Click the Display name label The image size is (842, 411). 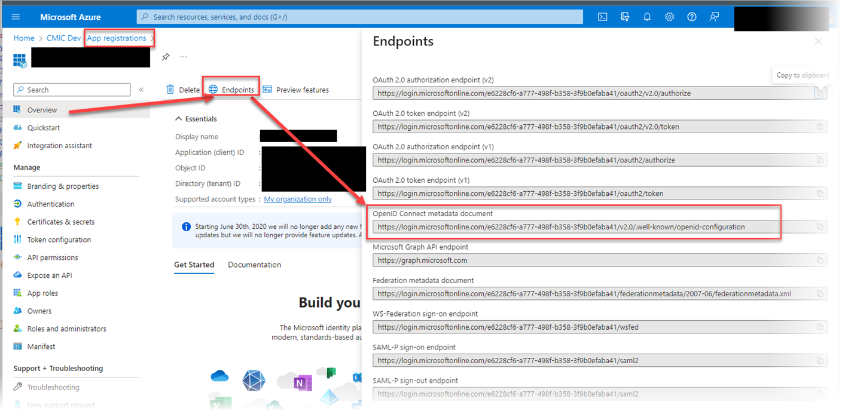point(197,137)
